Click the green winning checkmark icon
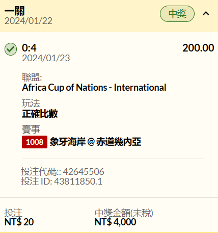218x233 pixels. tap(11, 49)
